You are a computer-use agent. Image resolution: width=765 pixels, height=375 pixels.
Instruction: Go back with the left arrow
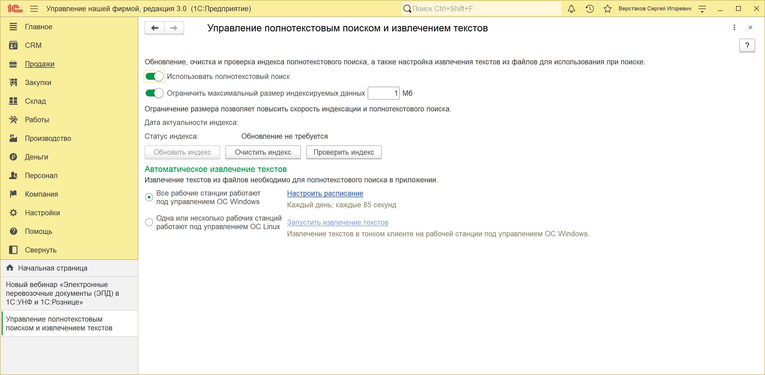coord(155,28)
